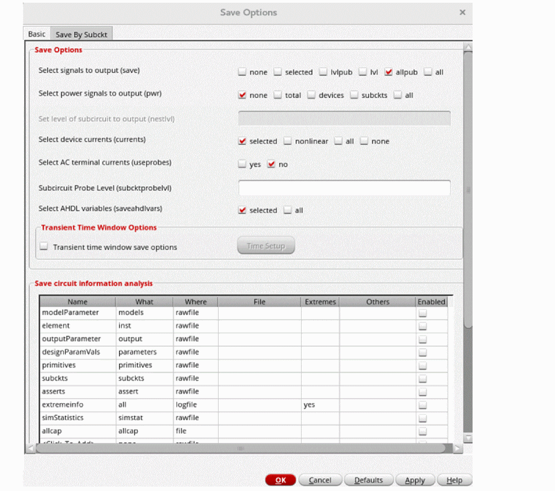The image size is (555, 491).
Task: Click the table's vertical scrollbar down arrow
Action: (468, 438)
